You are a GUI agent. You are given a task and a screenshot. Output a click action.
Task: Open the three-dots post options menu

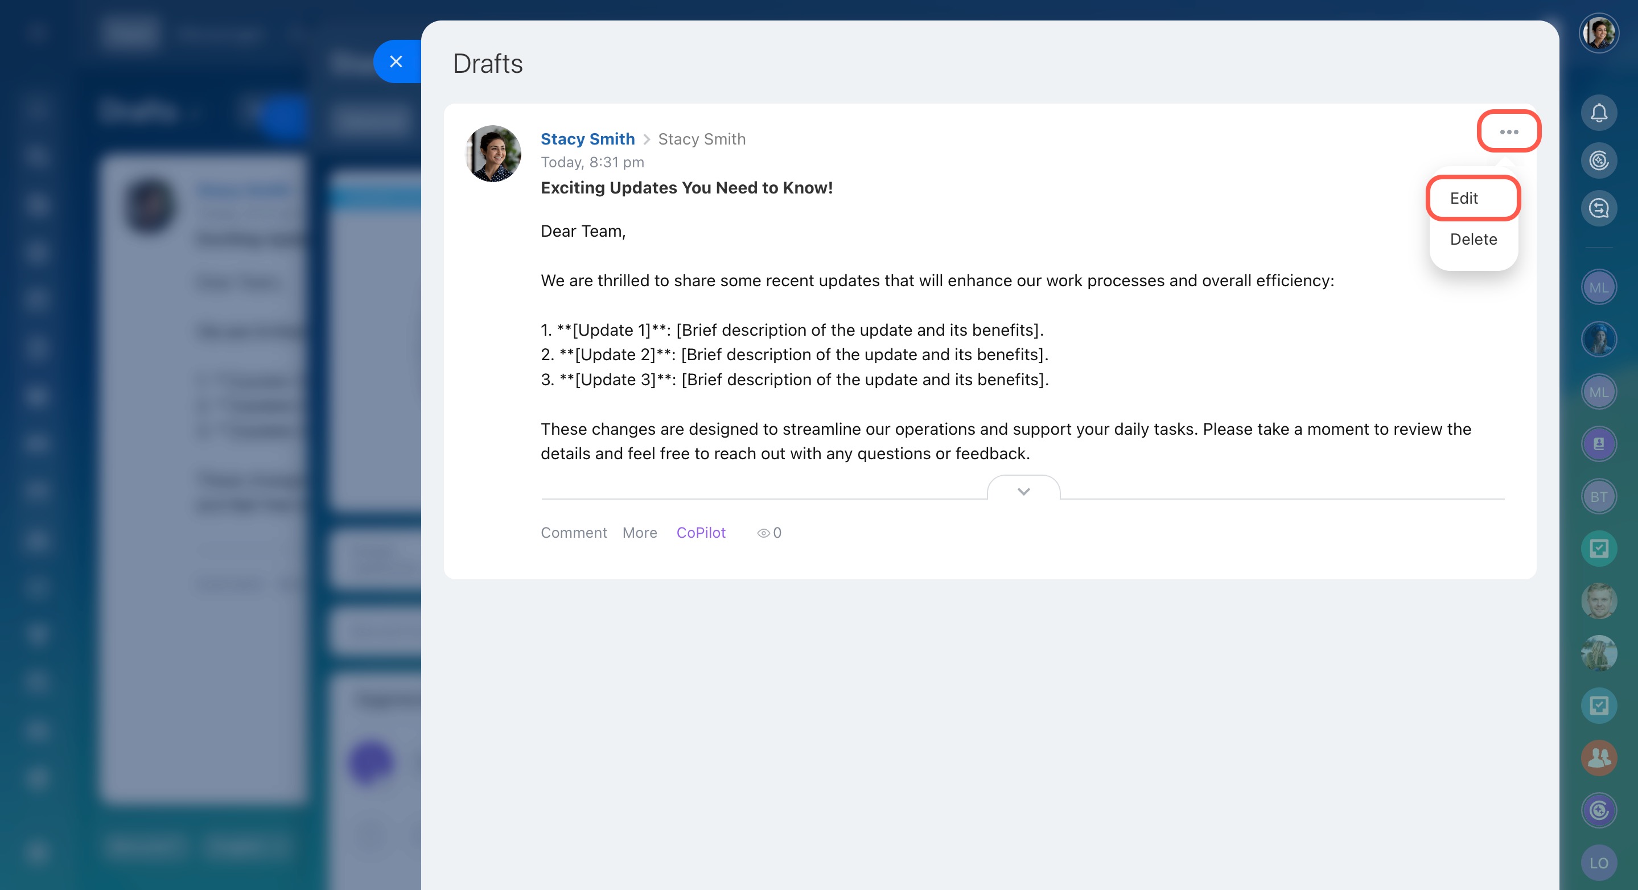(x=1508, y=131)
